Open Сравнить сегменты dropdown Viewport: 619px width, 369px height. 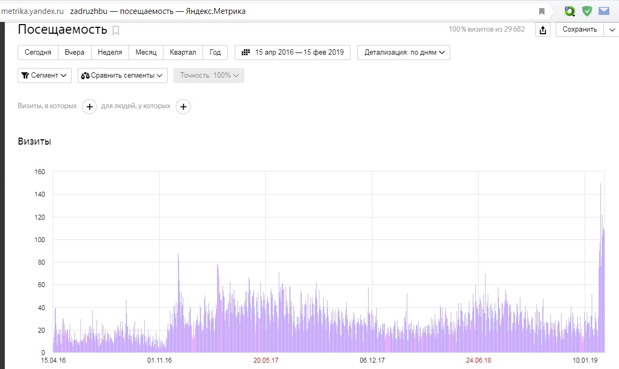point(123,76)
